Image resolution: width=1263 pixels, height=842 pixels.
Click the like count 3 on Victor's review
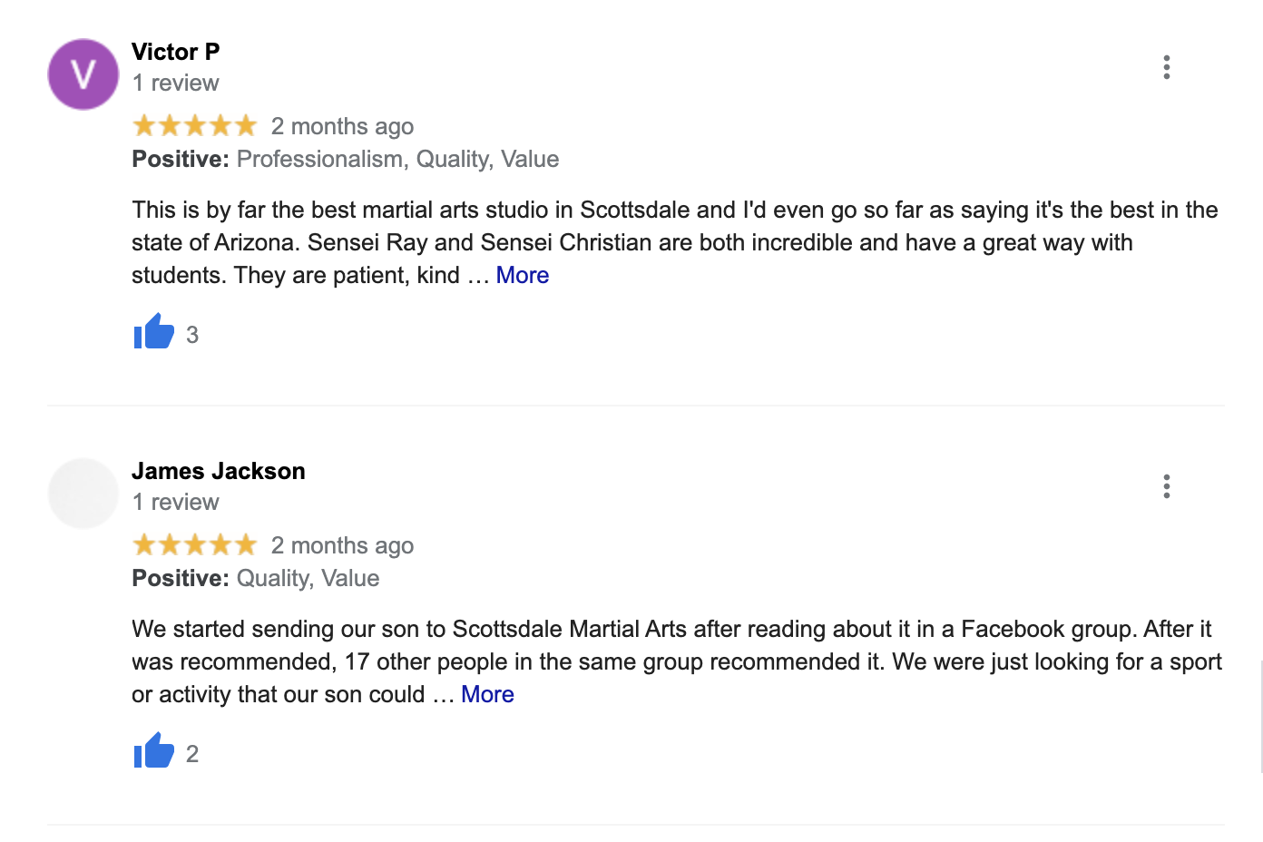pyautogui.click(x=192, y=335)
